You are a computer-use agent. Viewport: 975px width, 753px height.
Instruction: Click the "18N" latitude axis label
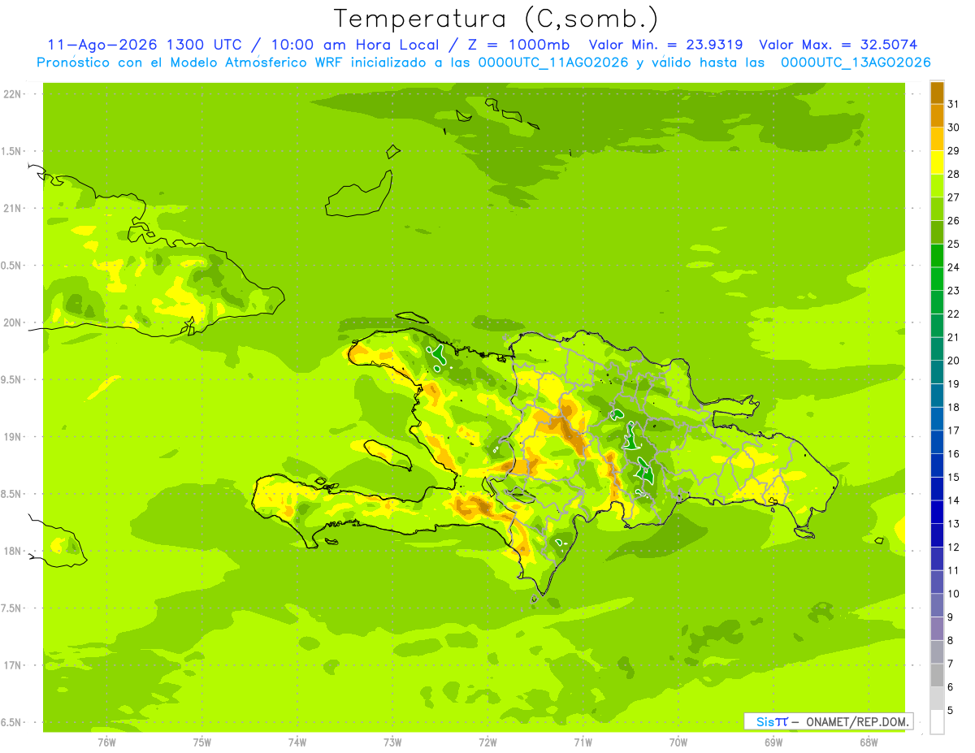(13, 551)
